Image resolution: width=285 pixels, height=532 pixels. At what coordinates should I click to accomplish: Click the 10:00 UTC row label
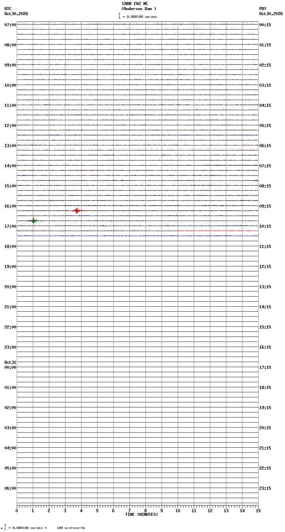click(10, 85)
